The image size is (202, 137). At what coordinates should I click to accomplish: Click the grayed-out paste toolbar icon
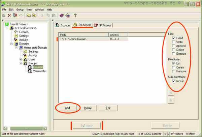pyautogui.click(x=54, y=16)
